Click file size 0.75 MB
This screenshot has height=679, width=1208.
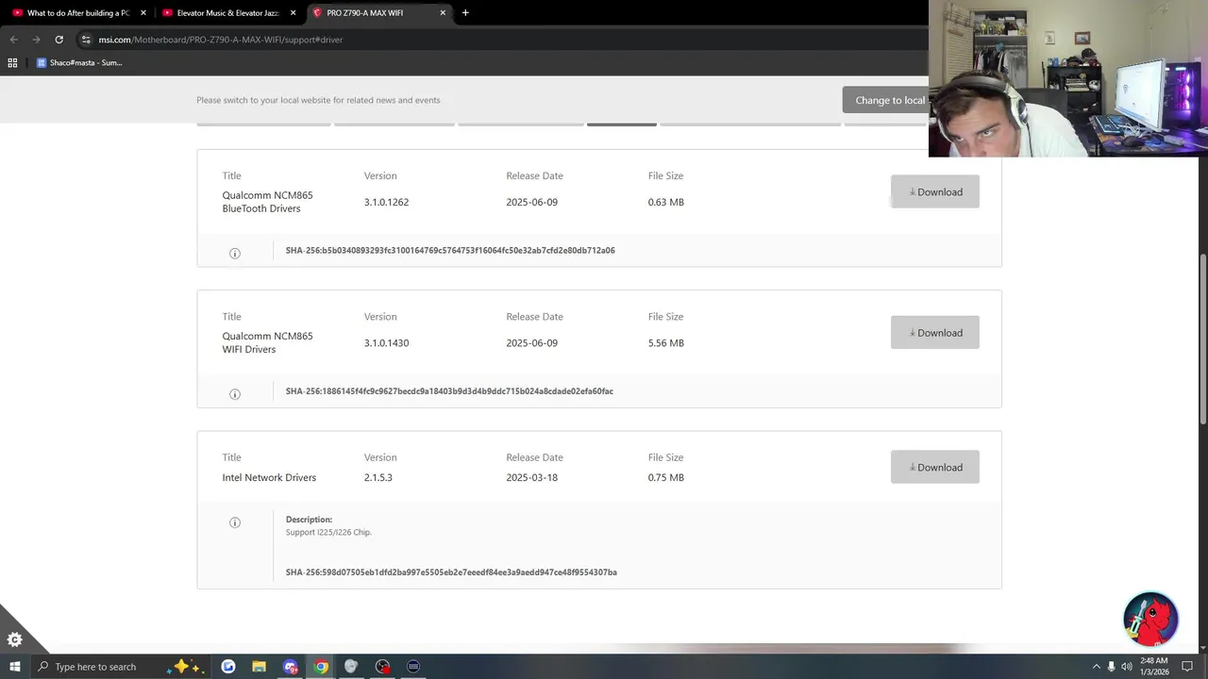coord(665,477)
